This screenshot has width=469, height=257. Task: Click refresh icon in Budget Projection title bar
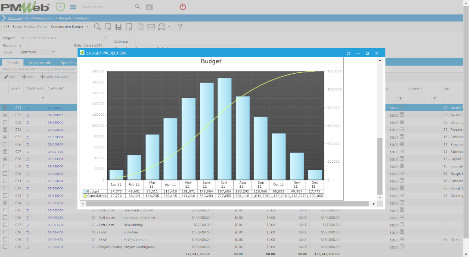click(348, 53)
